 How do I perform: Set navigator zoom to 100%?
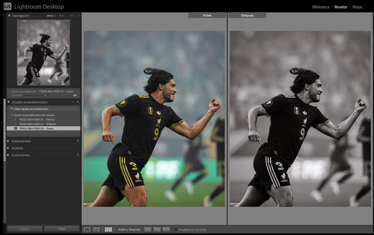(61, 16)
